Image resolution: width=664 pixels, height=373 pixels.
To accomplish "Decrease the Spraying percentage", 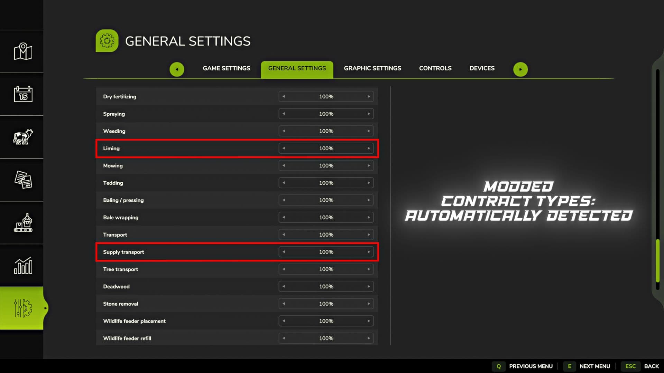I will (x=284, y=114).
